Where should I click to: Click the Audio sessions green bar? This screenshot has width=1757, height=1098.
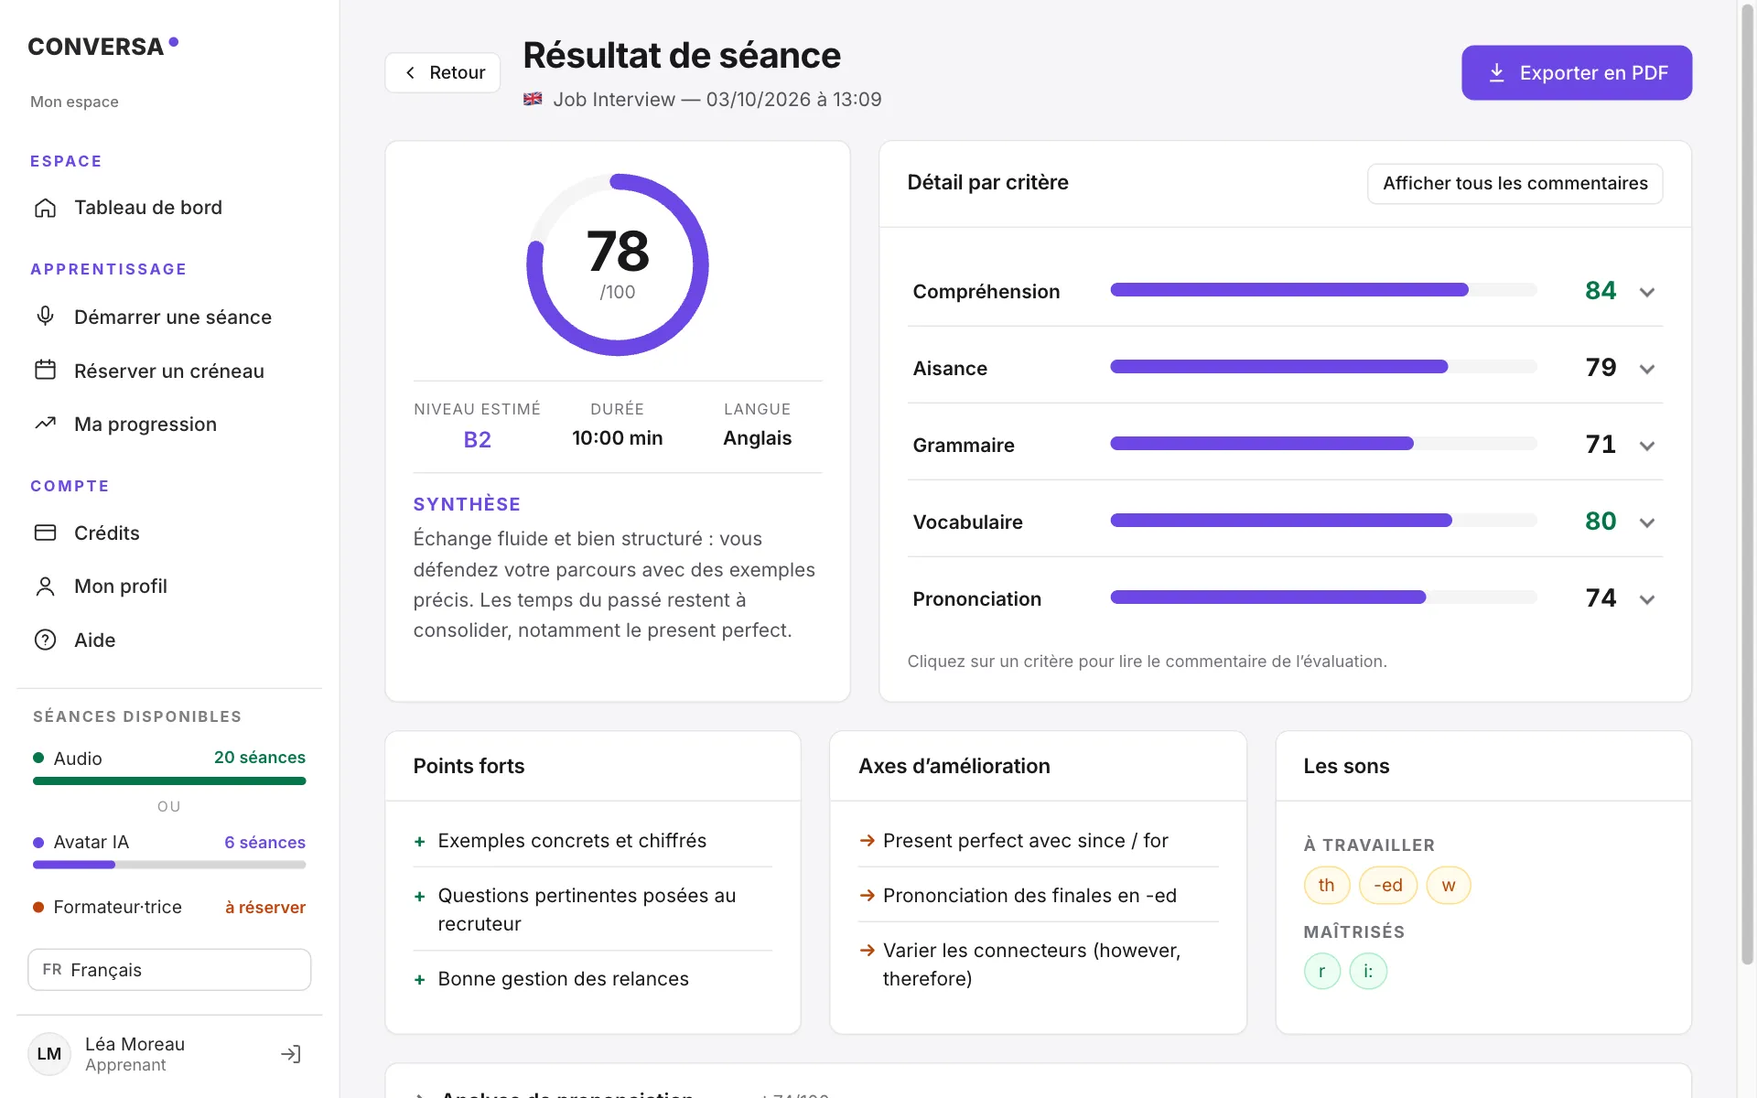[169, 781]
